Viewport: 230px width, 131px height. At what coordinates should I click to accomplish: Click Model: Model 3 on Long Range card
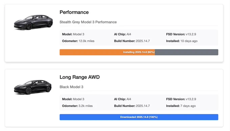[x=73, y=99]
